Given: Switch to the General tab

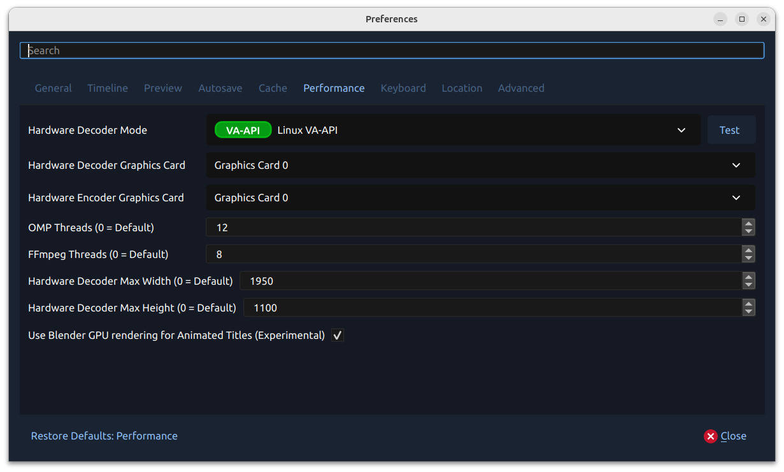Looking at the screenshot, I should point(53,88).
